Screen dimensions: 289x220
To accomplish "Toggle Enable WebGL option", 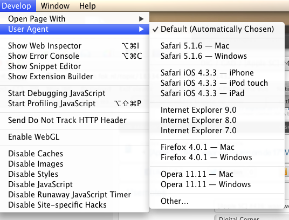I will (74, 137).
